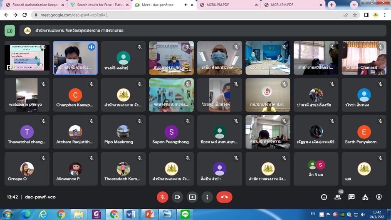Screen dimensions: 391x220
Task: Open the three-dot more options menu
Action: (x=207, y=197)
